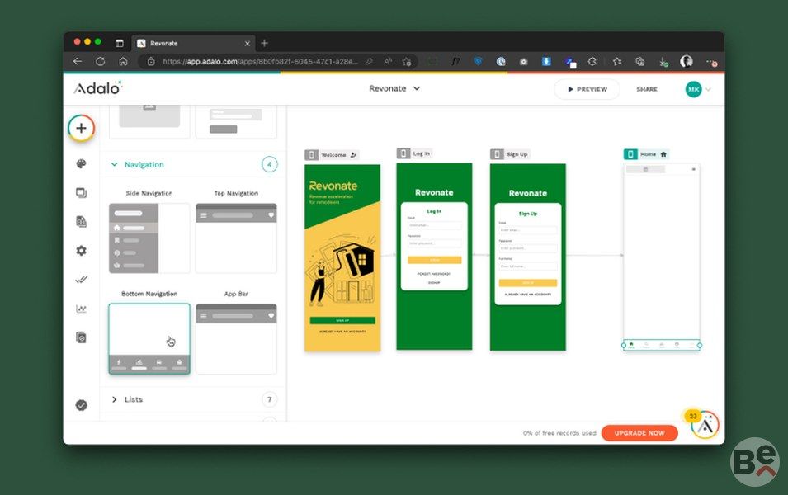Click the verified badge icon at sidebar bottom
The height and width of the screenshot is (495, 788).
click(x=81, y=405)
